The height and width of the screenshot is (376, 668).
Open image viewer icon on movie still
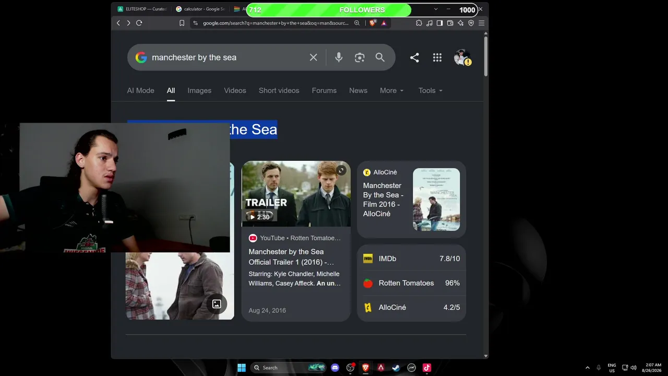coord(217,304)
